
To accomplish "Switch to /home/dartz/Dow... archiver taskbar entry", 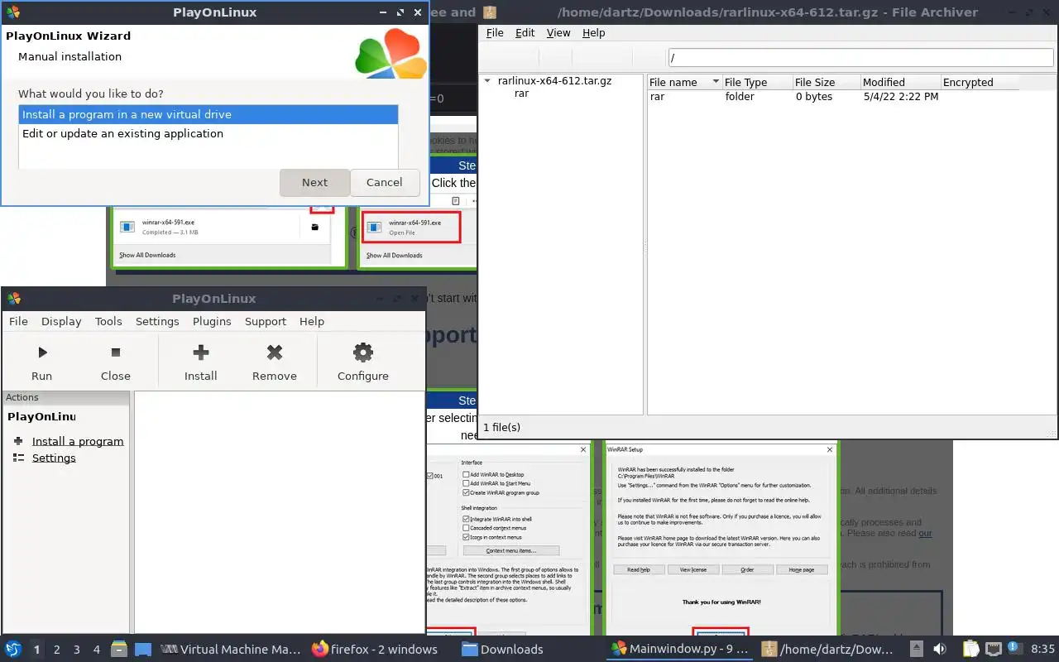I will point(828,650).
